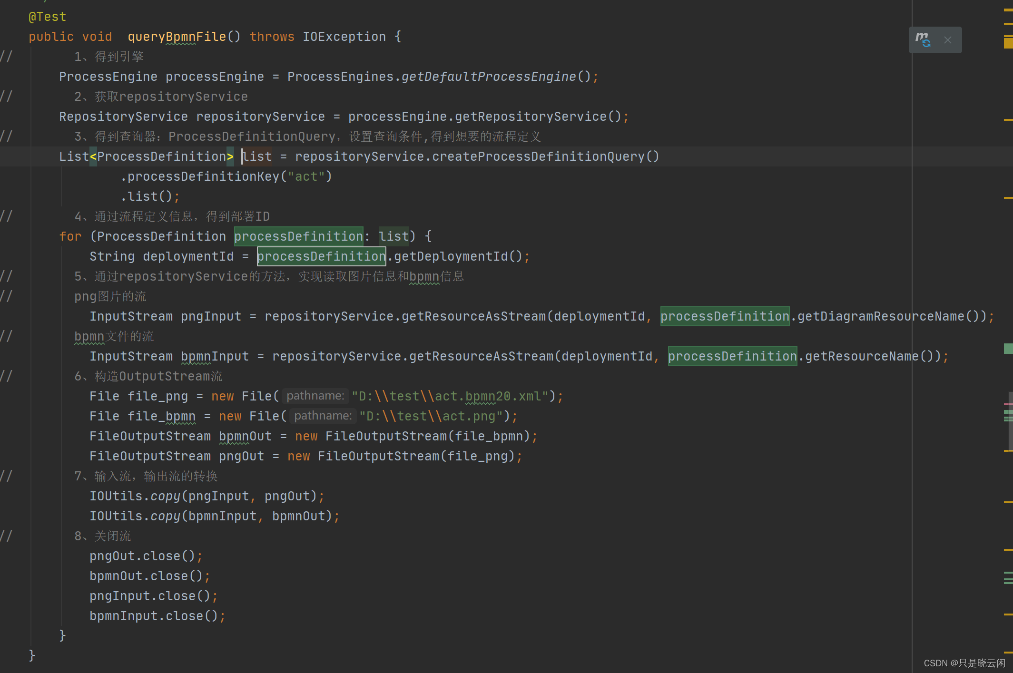Click the "act" string literal
The image size is (1013, 673).
click(x=306, y=176)
